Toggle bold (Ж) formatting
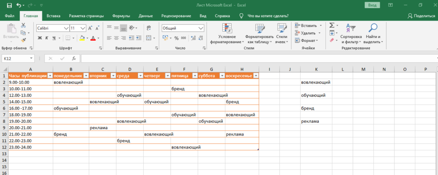Screen dimensions: 438x175 point(40,38)
